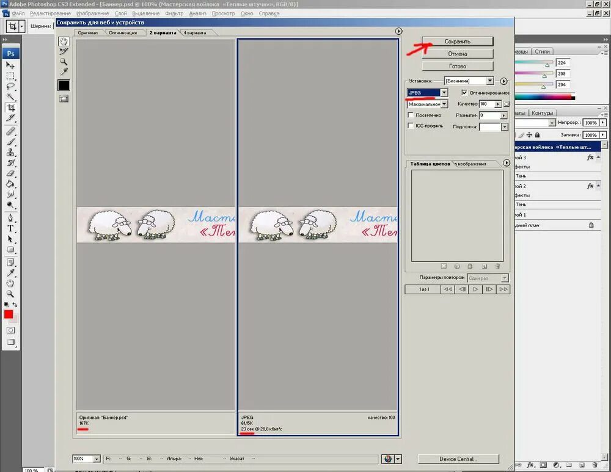Open the preview flyout menu
Image resolution: width=611 pixels, height=472 pixels.
(398, 31)
